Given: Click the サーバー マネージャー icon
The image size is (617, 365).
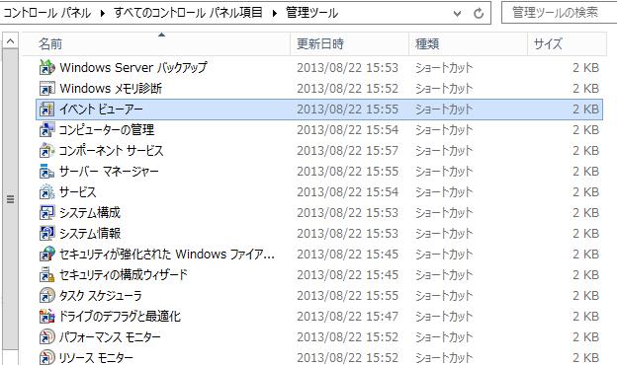Looking at the screenshot, I should point(46,172).
